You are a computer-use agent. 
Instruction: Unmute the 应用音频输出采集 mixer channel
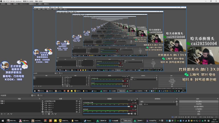[132, 107]
